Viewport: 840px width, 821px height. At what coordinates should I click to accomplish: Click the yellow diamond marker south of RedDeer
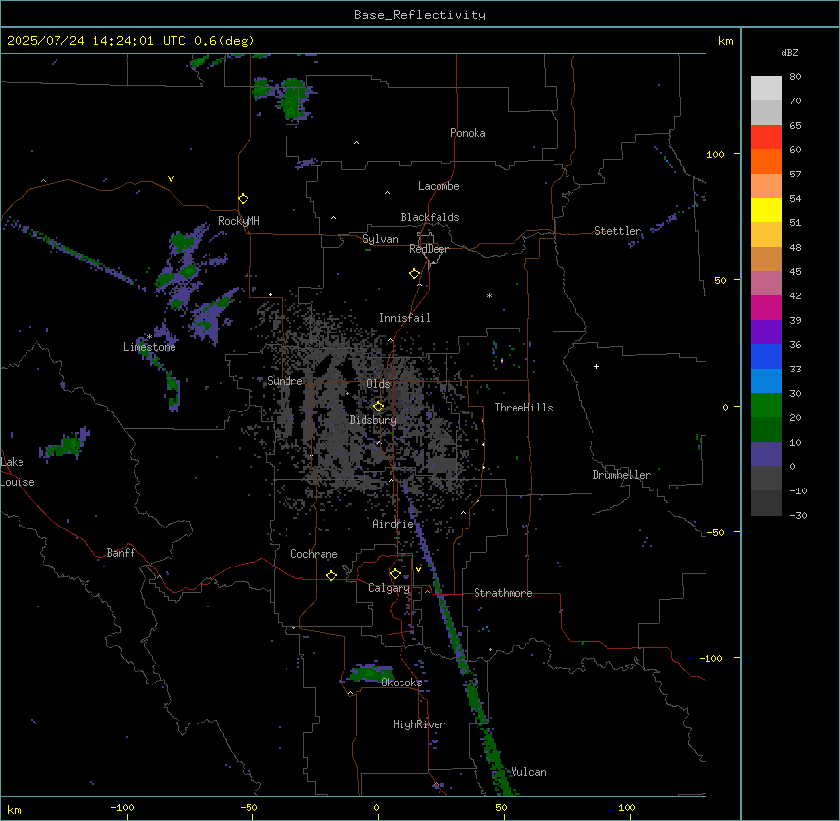click(x=415, y=274)
